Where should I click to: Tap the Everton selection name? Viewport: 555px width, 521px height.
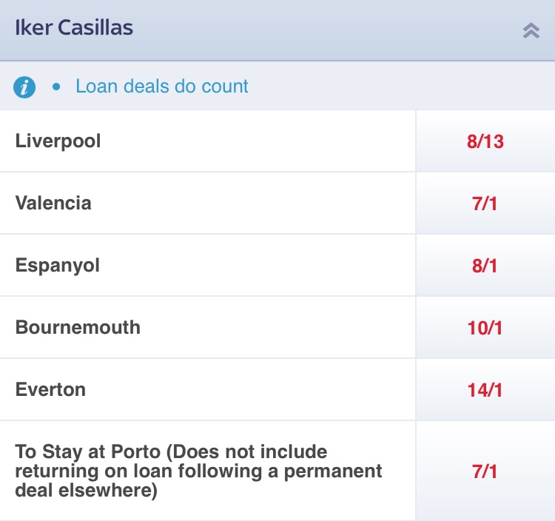[50, 390]
